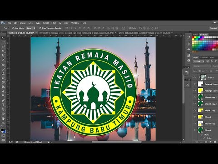Open status bar info arrow menu
Image resolution: width=218 pixels, height=164 pixels.
(49, 142)
